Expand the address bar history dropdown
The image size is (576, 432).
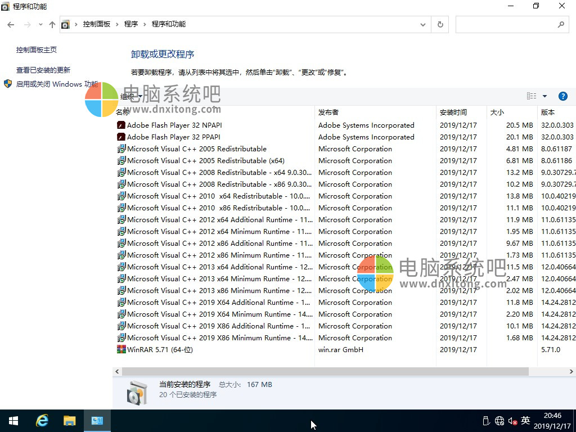click(423, 25)
